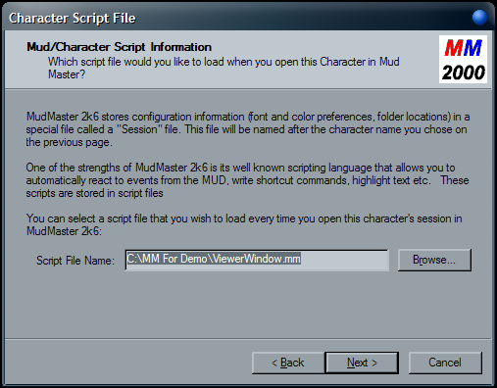Click the empty area of the script file field
The height and width of the screenshot is (388, 497).
point(344,260)
